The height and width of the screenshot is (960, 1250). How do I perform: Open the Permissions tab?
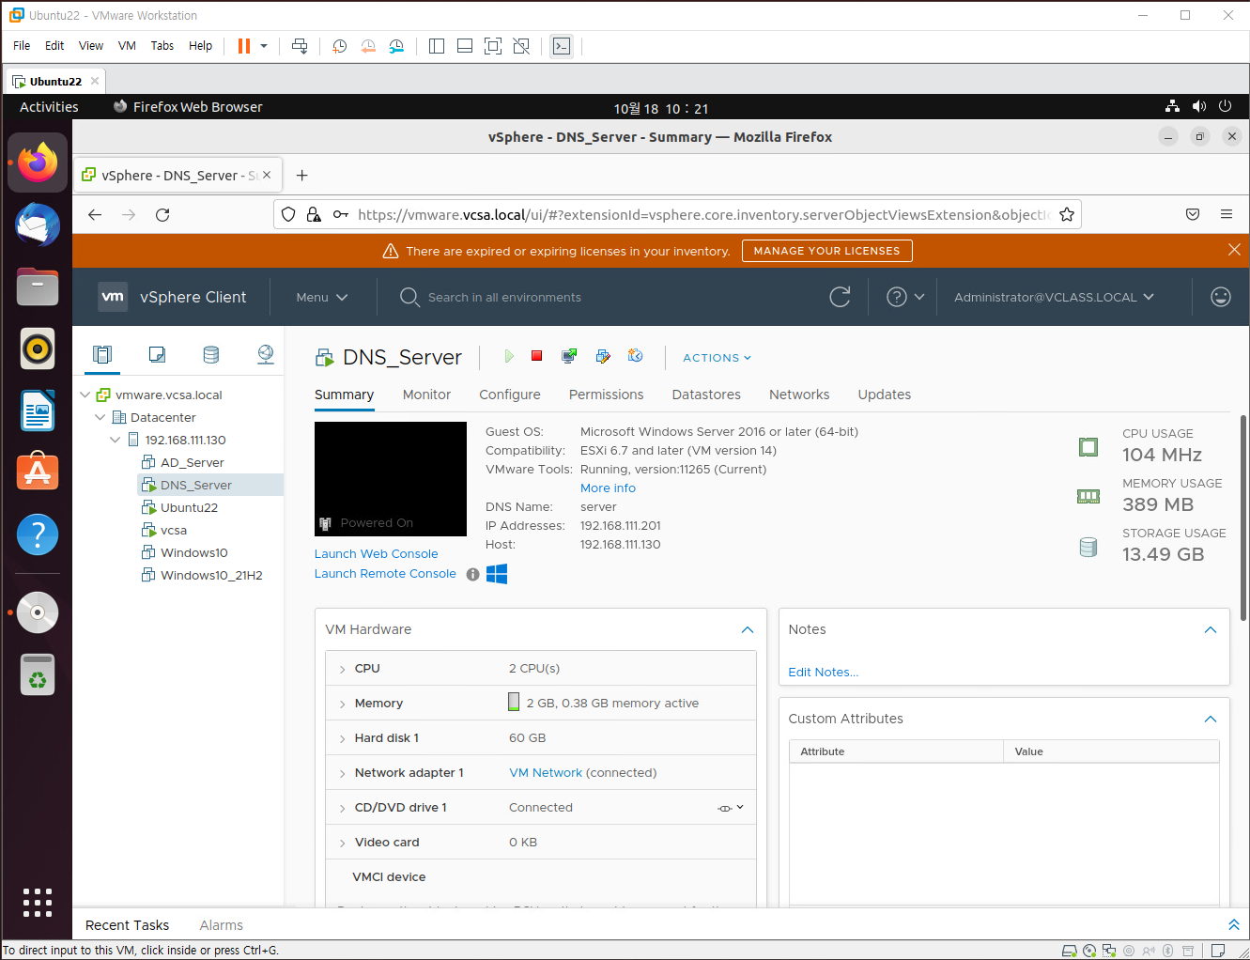tap(607, 395)
